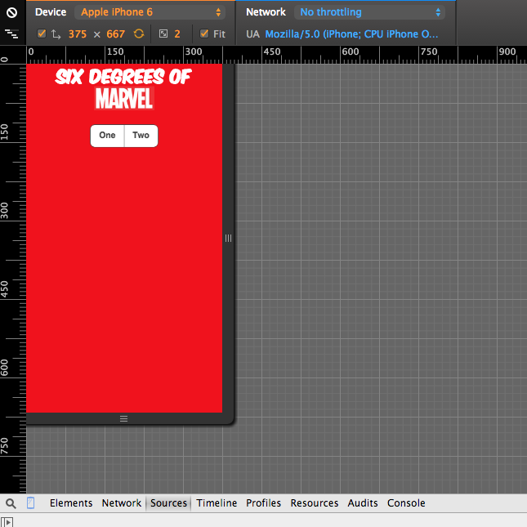The height and width of the screenshot is (527, 527).
Task: Grab the bottom-edge height resize handle
Action: [x=123, y=419]
